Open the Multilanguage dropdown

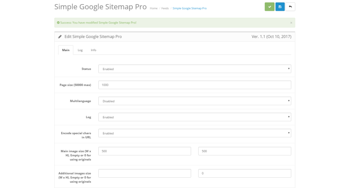[x=195, y=101]
